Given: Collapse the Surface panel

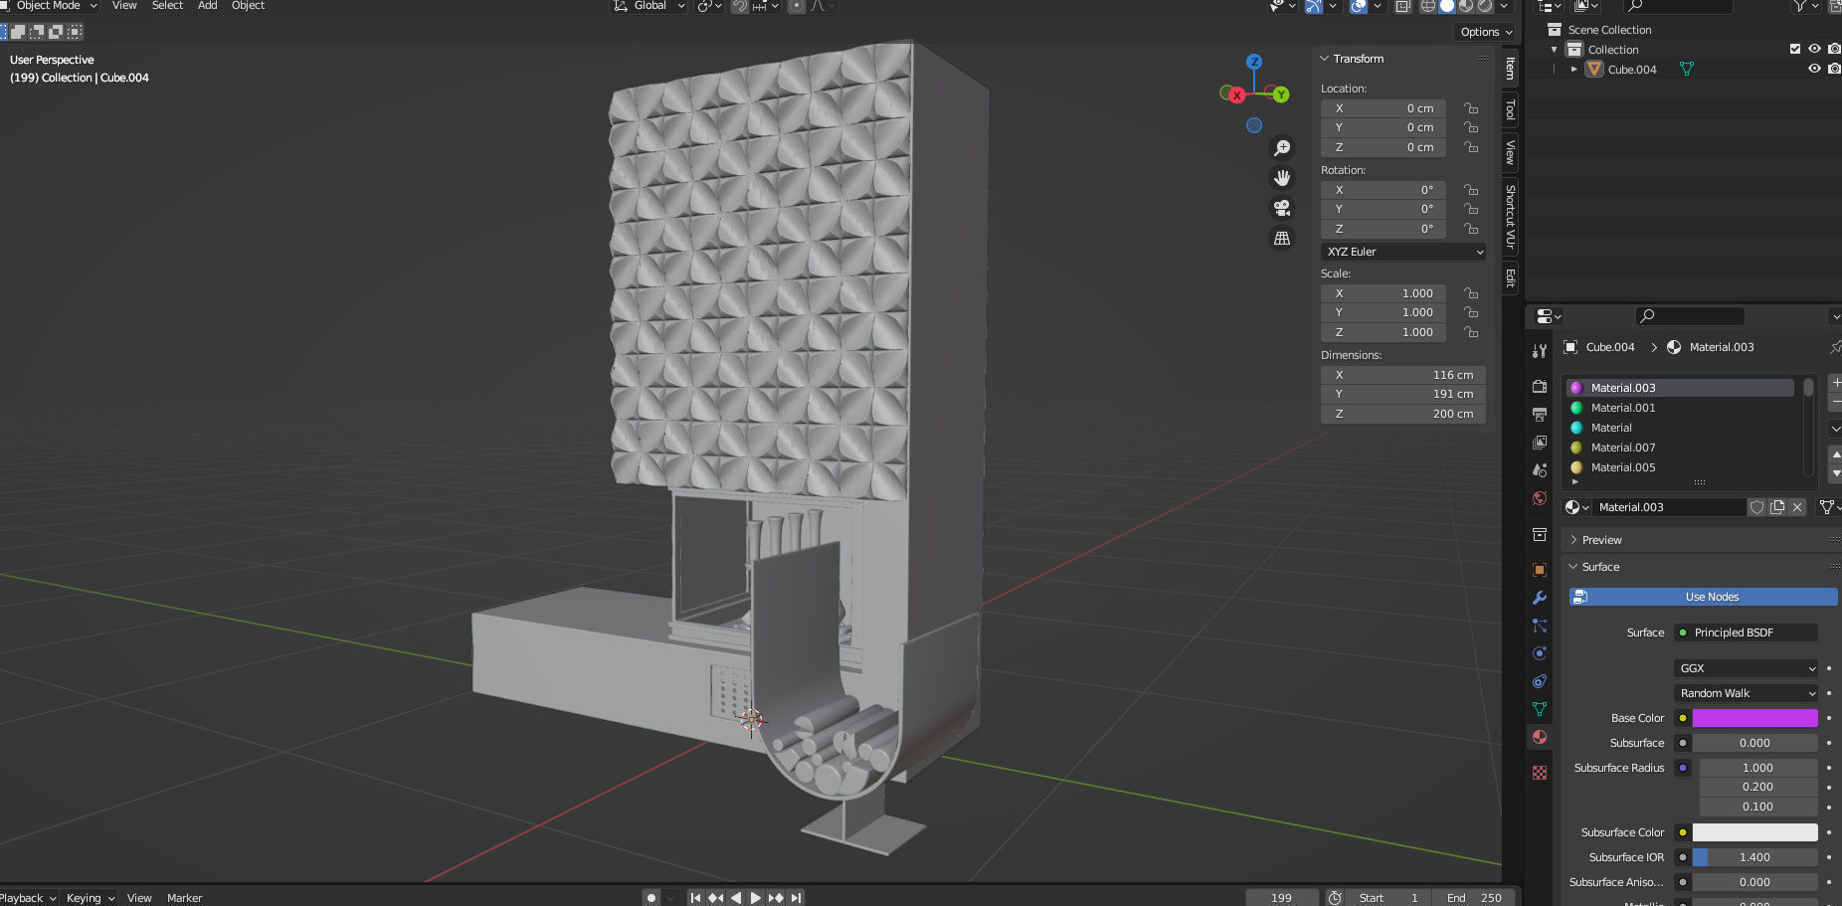Looking at the screenshot, I should point(1573,567).
